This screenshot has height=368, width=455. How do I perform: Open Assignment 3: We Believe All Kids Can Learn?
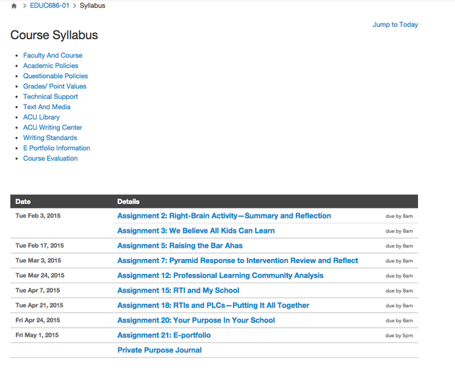click(196, 231)
